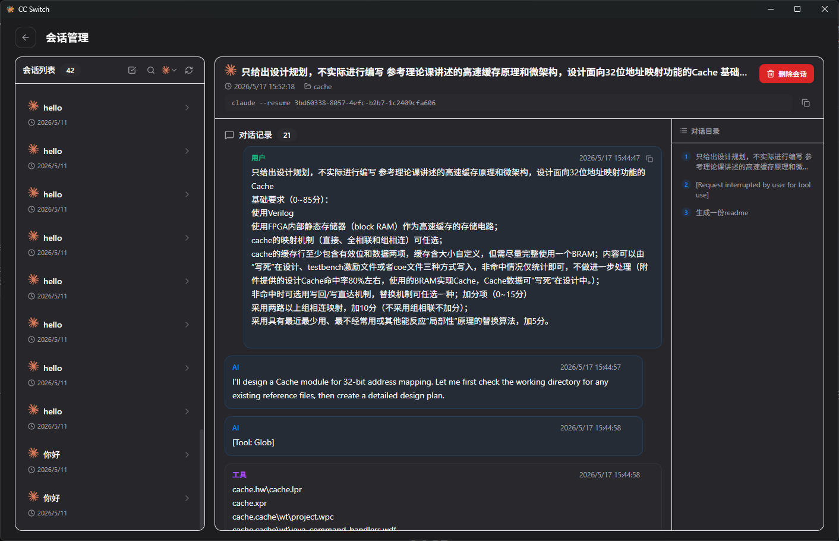This screenshot has height=541, width=839.
Task: Click the session title heading in detail panel
Action: (494, 72)
